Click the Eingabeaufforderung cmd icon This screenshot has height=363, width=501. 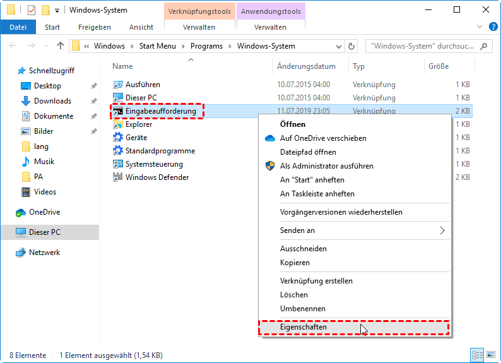(x=117, y=111)
